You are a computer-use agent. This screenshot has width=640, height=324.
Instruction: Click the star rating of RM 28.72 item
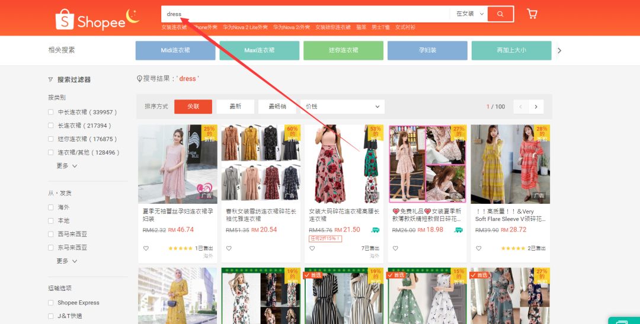[513, 248]
